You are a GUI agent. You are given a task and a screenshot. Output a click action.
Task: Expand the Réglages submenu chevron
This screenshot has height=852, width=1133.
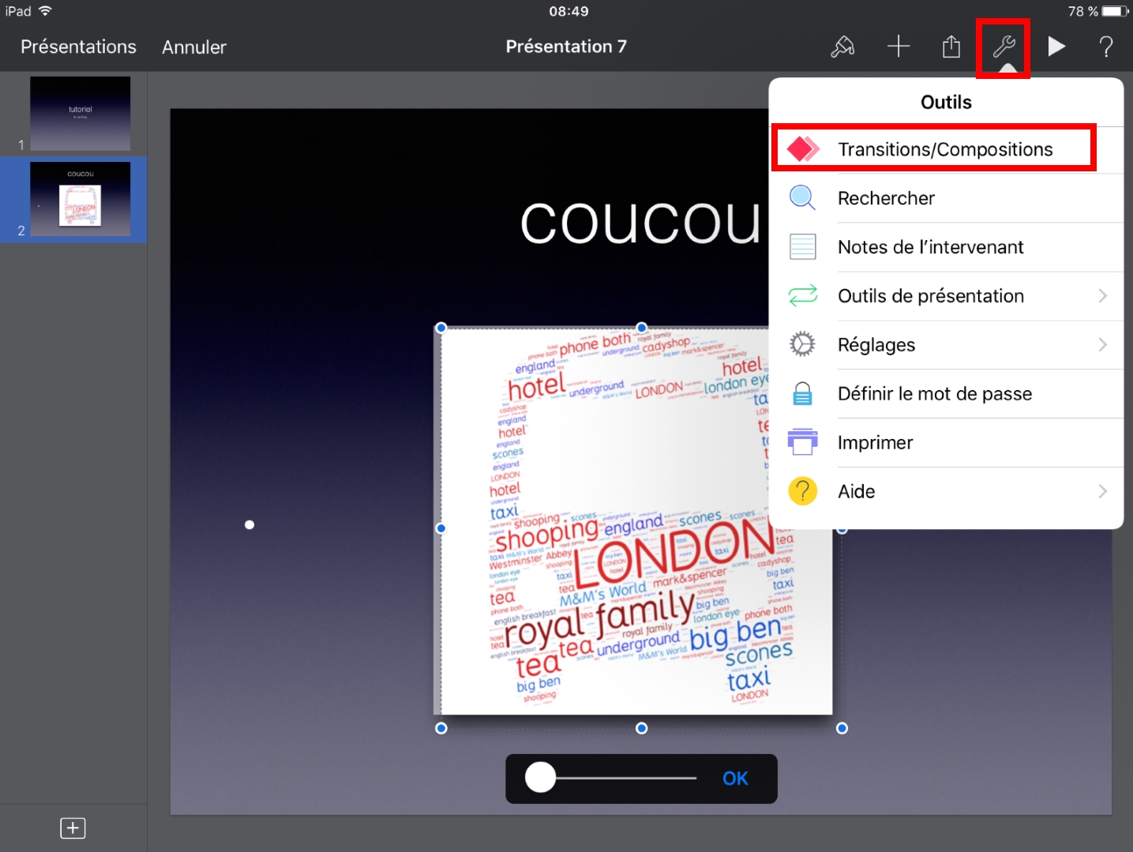(x=1102, y=345)
